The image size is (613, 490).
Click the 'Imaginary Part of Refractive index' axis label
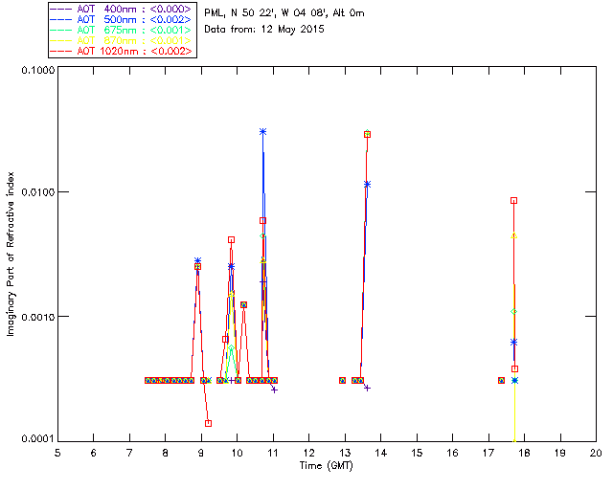click(11, 254)
